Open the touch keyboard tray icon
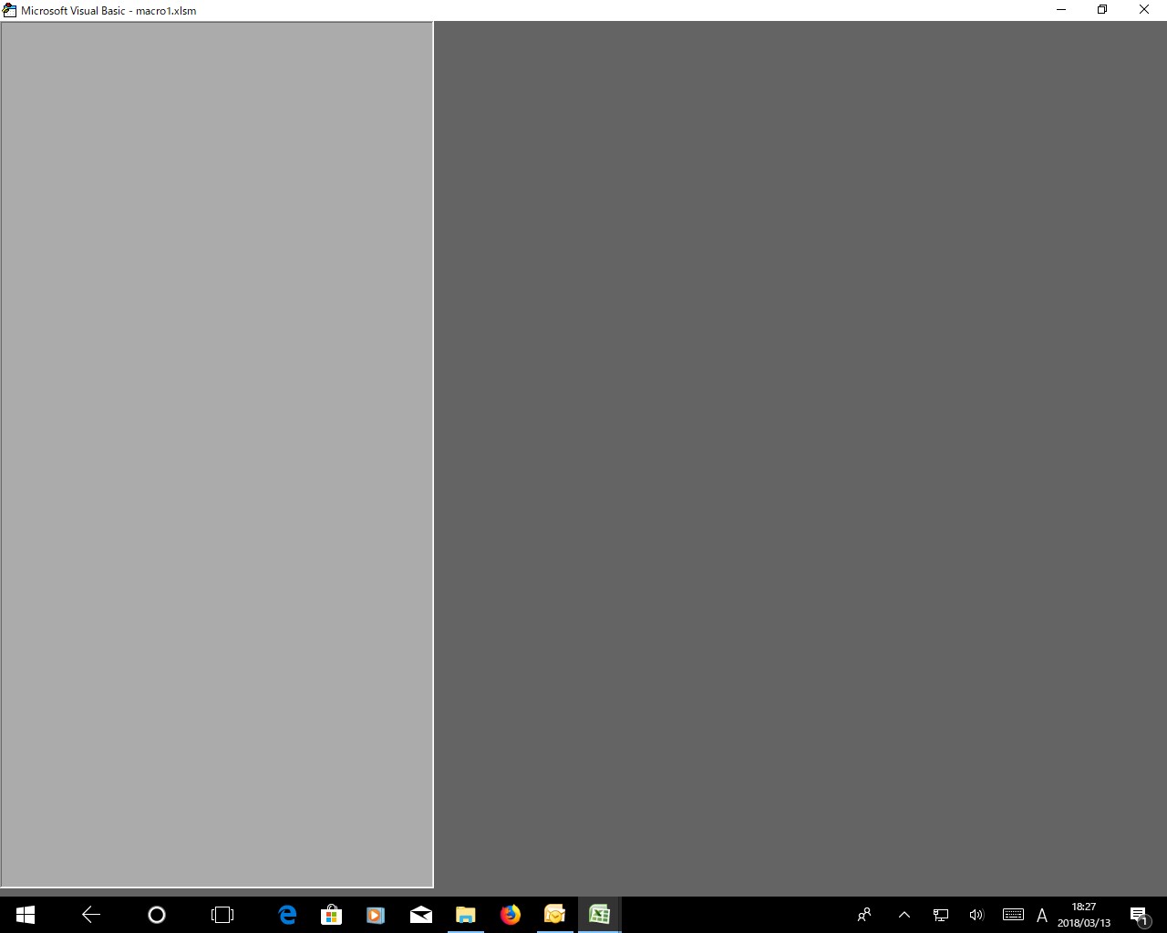The height and width of the screenshot is (933, 1167). pyautogui.click(x=1013, y=915)
